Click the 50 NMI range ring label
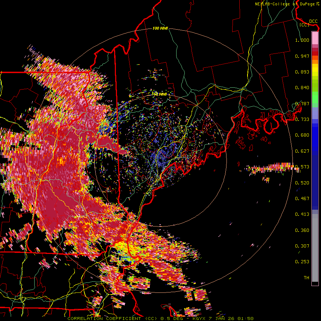 click(x=160, y=95)
